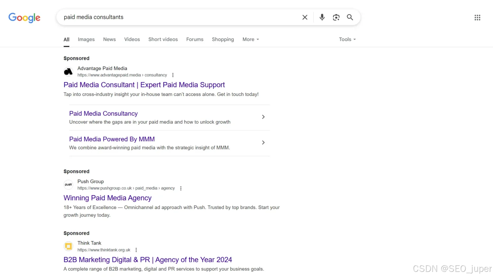Open the three-dot menu for Think Tank ad

[136, 250]
